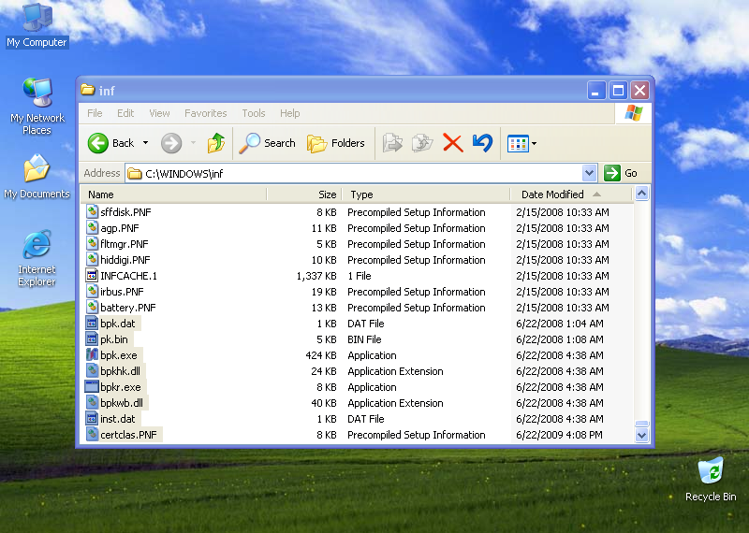Click the 1,337 KB size cell

[x=316, y=276]
